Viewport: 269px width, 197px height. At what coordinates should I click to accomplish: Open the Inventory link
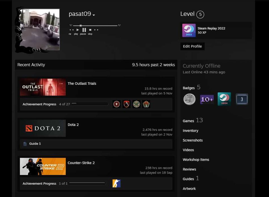coord(191,130)
